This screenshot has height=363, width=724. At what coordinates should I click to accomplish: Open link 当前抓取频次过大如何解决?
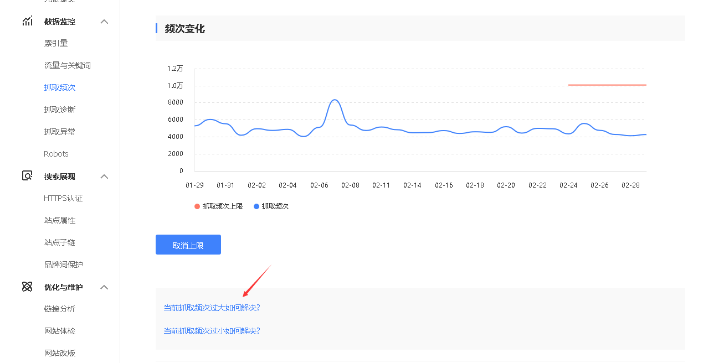click(212, 308)
